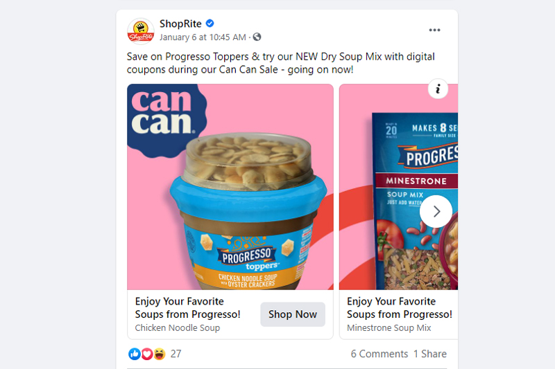View the 6 Comments link

(379, 354)
